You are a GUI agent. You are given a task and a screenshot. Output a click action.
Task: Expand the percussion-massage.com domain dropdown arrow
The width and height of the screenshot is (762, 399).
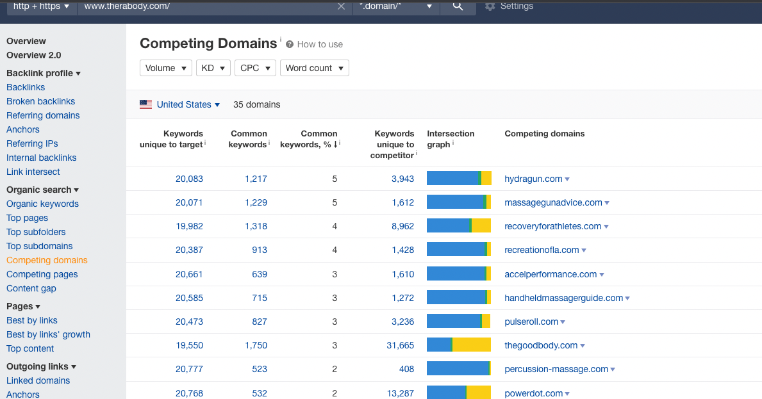click(x=613, y=370)
